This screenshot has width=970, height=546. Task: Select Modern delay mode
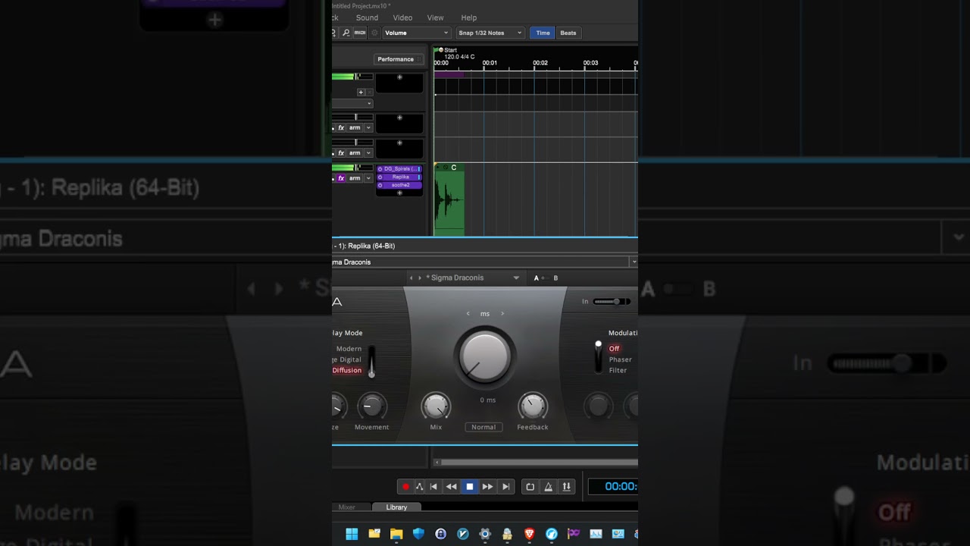(x=349, y=349)
